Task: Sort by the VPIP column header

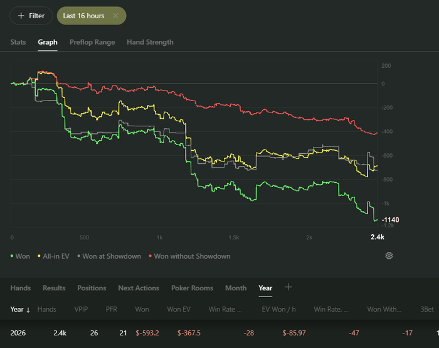Action: (81, 309)
